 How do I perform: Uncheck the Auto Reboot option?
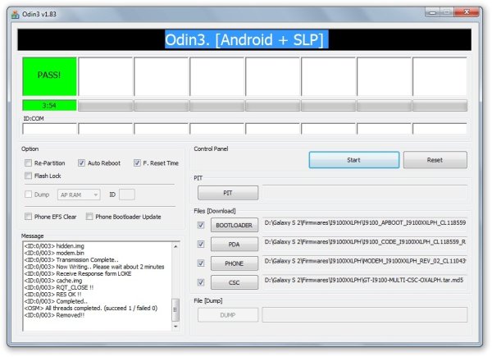click(x=81, y=163)
